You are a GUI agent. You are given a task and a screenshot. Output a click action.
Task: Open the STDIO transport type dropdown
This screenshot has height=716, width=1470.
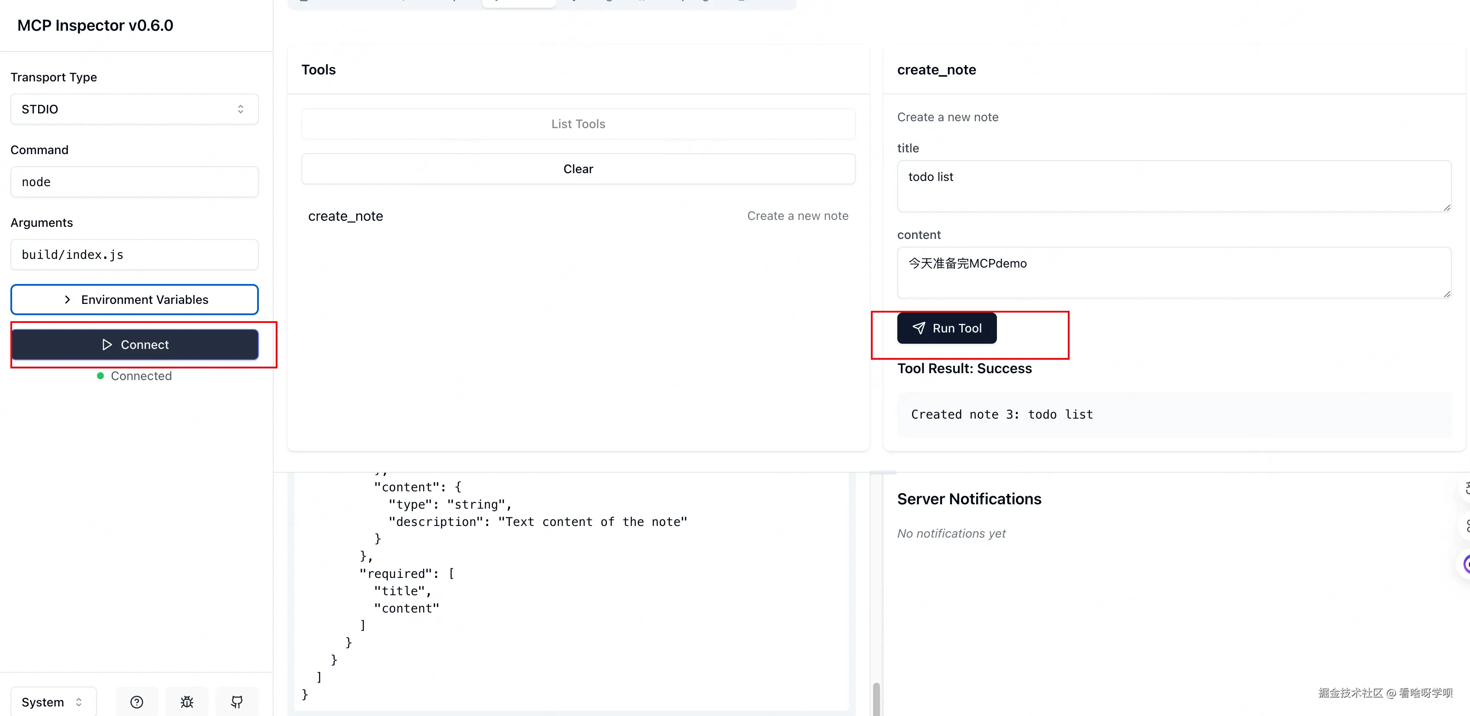[x=134, y=109]
